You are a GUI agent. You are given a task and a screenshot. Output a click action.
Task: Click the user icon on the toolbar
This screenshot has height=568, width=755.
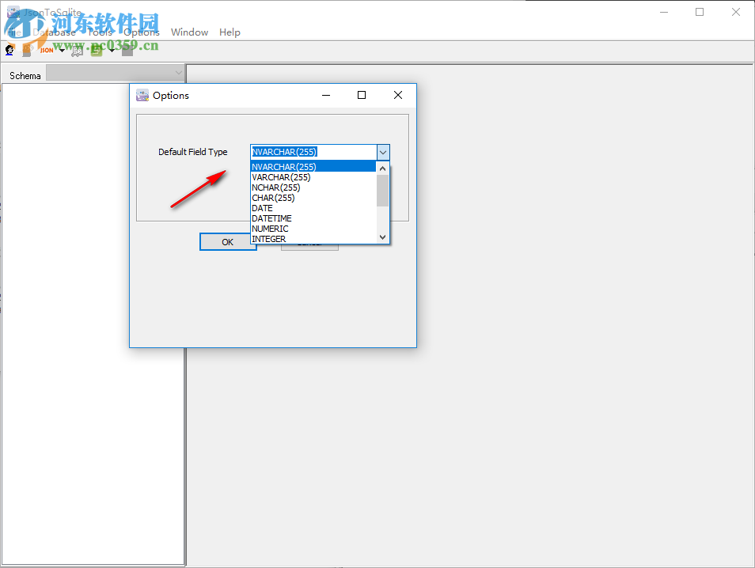tap(9, 50)
